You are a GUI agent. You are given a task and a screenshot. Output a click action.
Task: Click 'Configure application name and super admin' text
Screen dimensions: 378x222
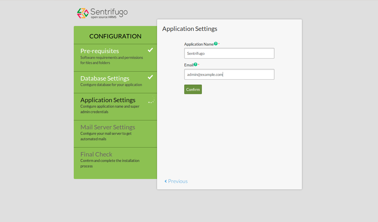click(110, 109)
